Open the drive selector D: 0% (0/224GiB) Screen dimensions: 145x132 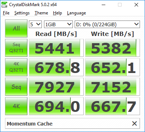click(107, 24)
